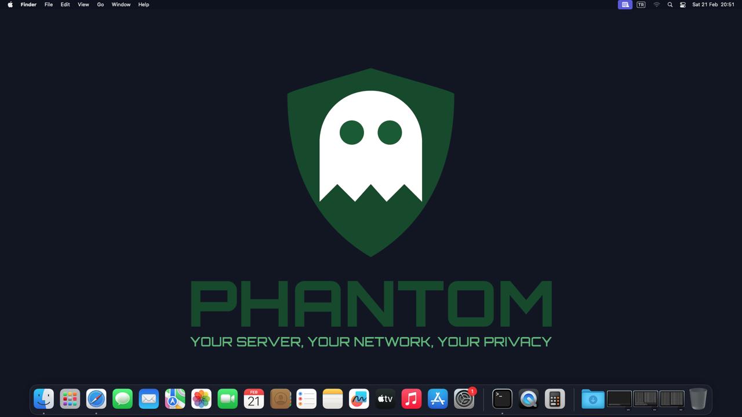This screenshot has height=417, width=742.
Task: Launch QuickTime Player from the Dock
Action: [x=528, y=399]
